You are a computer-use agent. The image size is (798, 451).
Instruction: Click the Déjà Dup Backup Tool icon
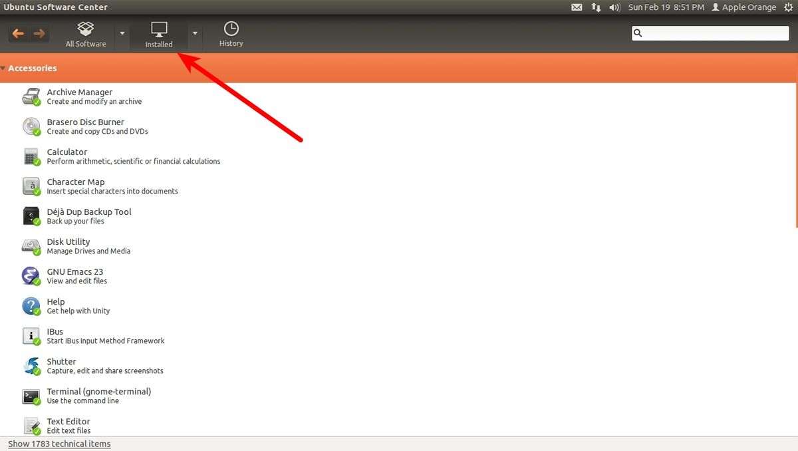[x=31, y=216]
